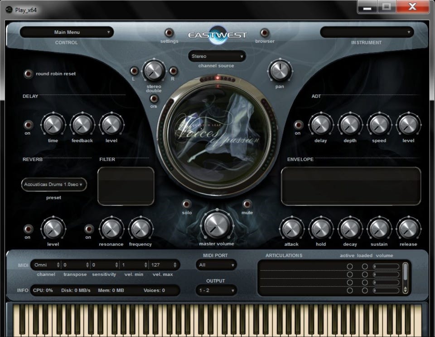
Task: Click the Voices: 0 readout
Action: pyautogui.click(x=154, y=290)
